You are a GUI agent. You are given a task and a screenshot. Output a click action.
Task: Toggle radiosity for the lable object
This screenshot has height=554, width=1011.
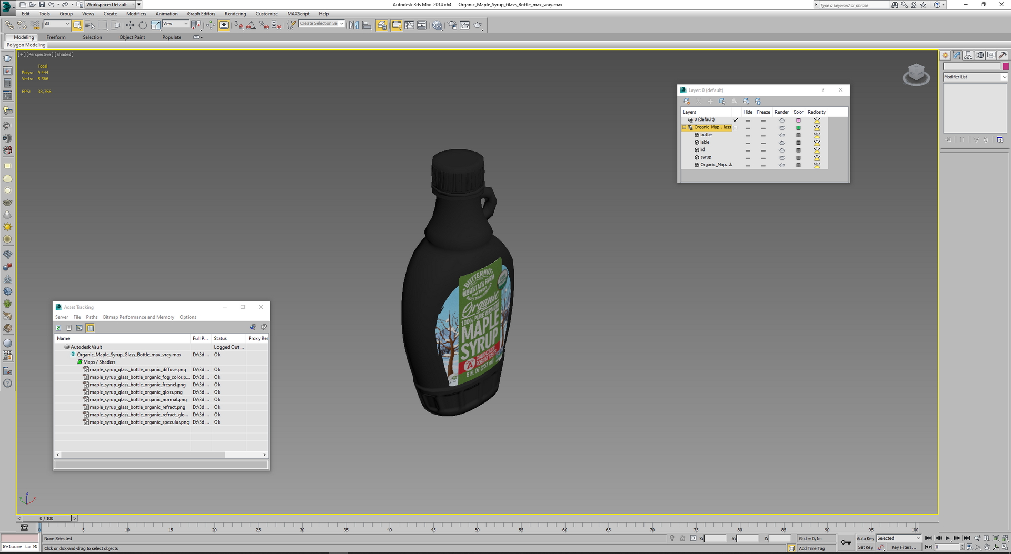(x=817, y=143)
